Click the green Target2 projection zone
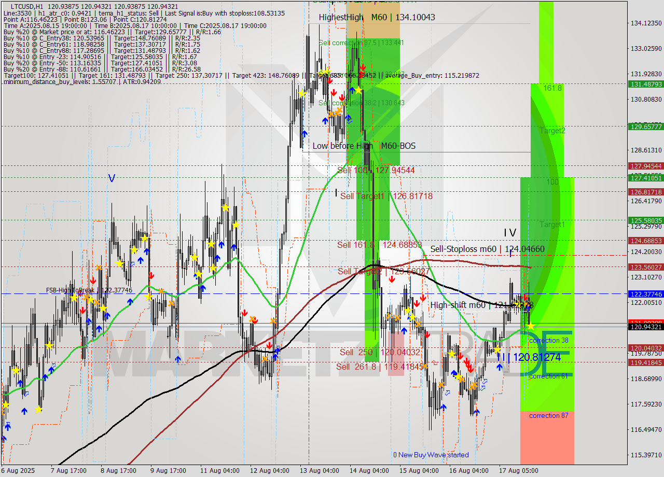 [x=551, y=131]
